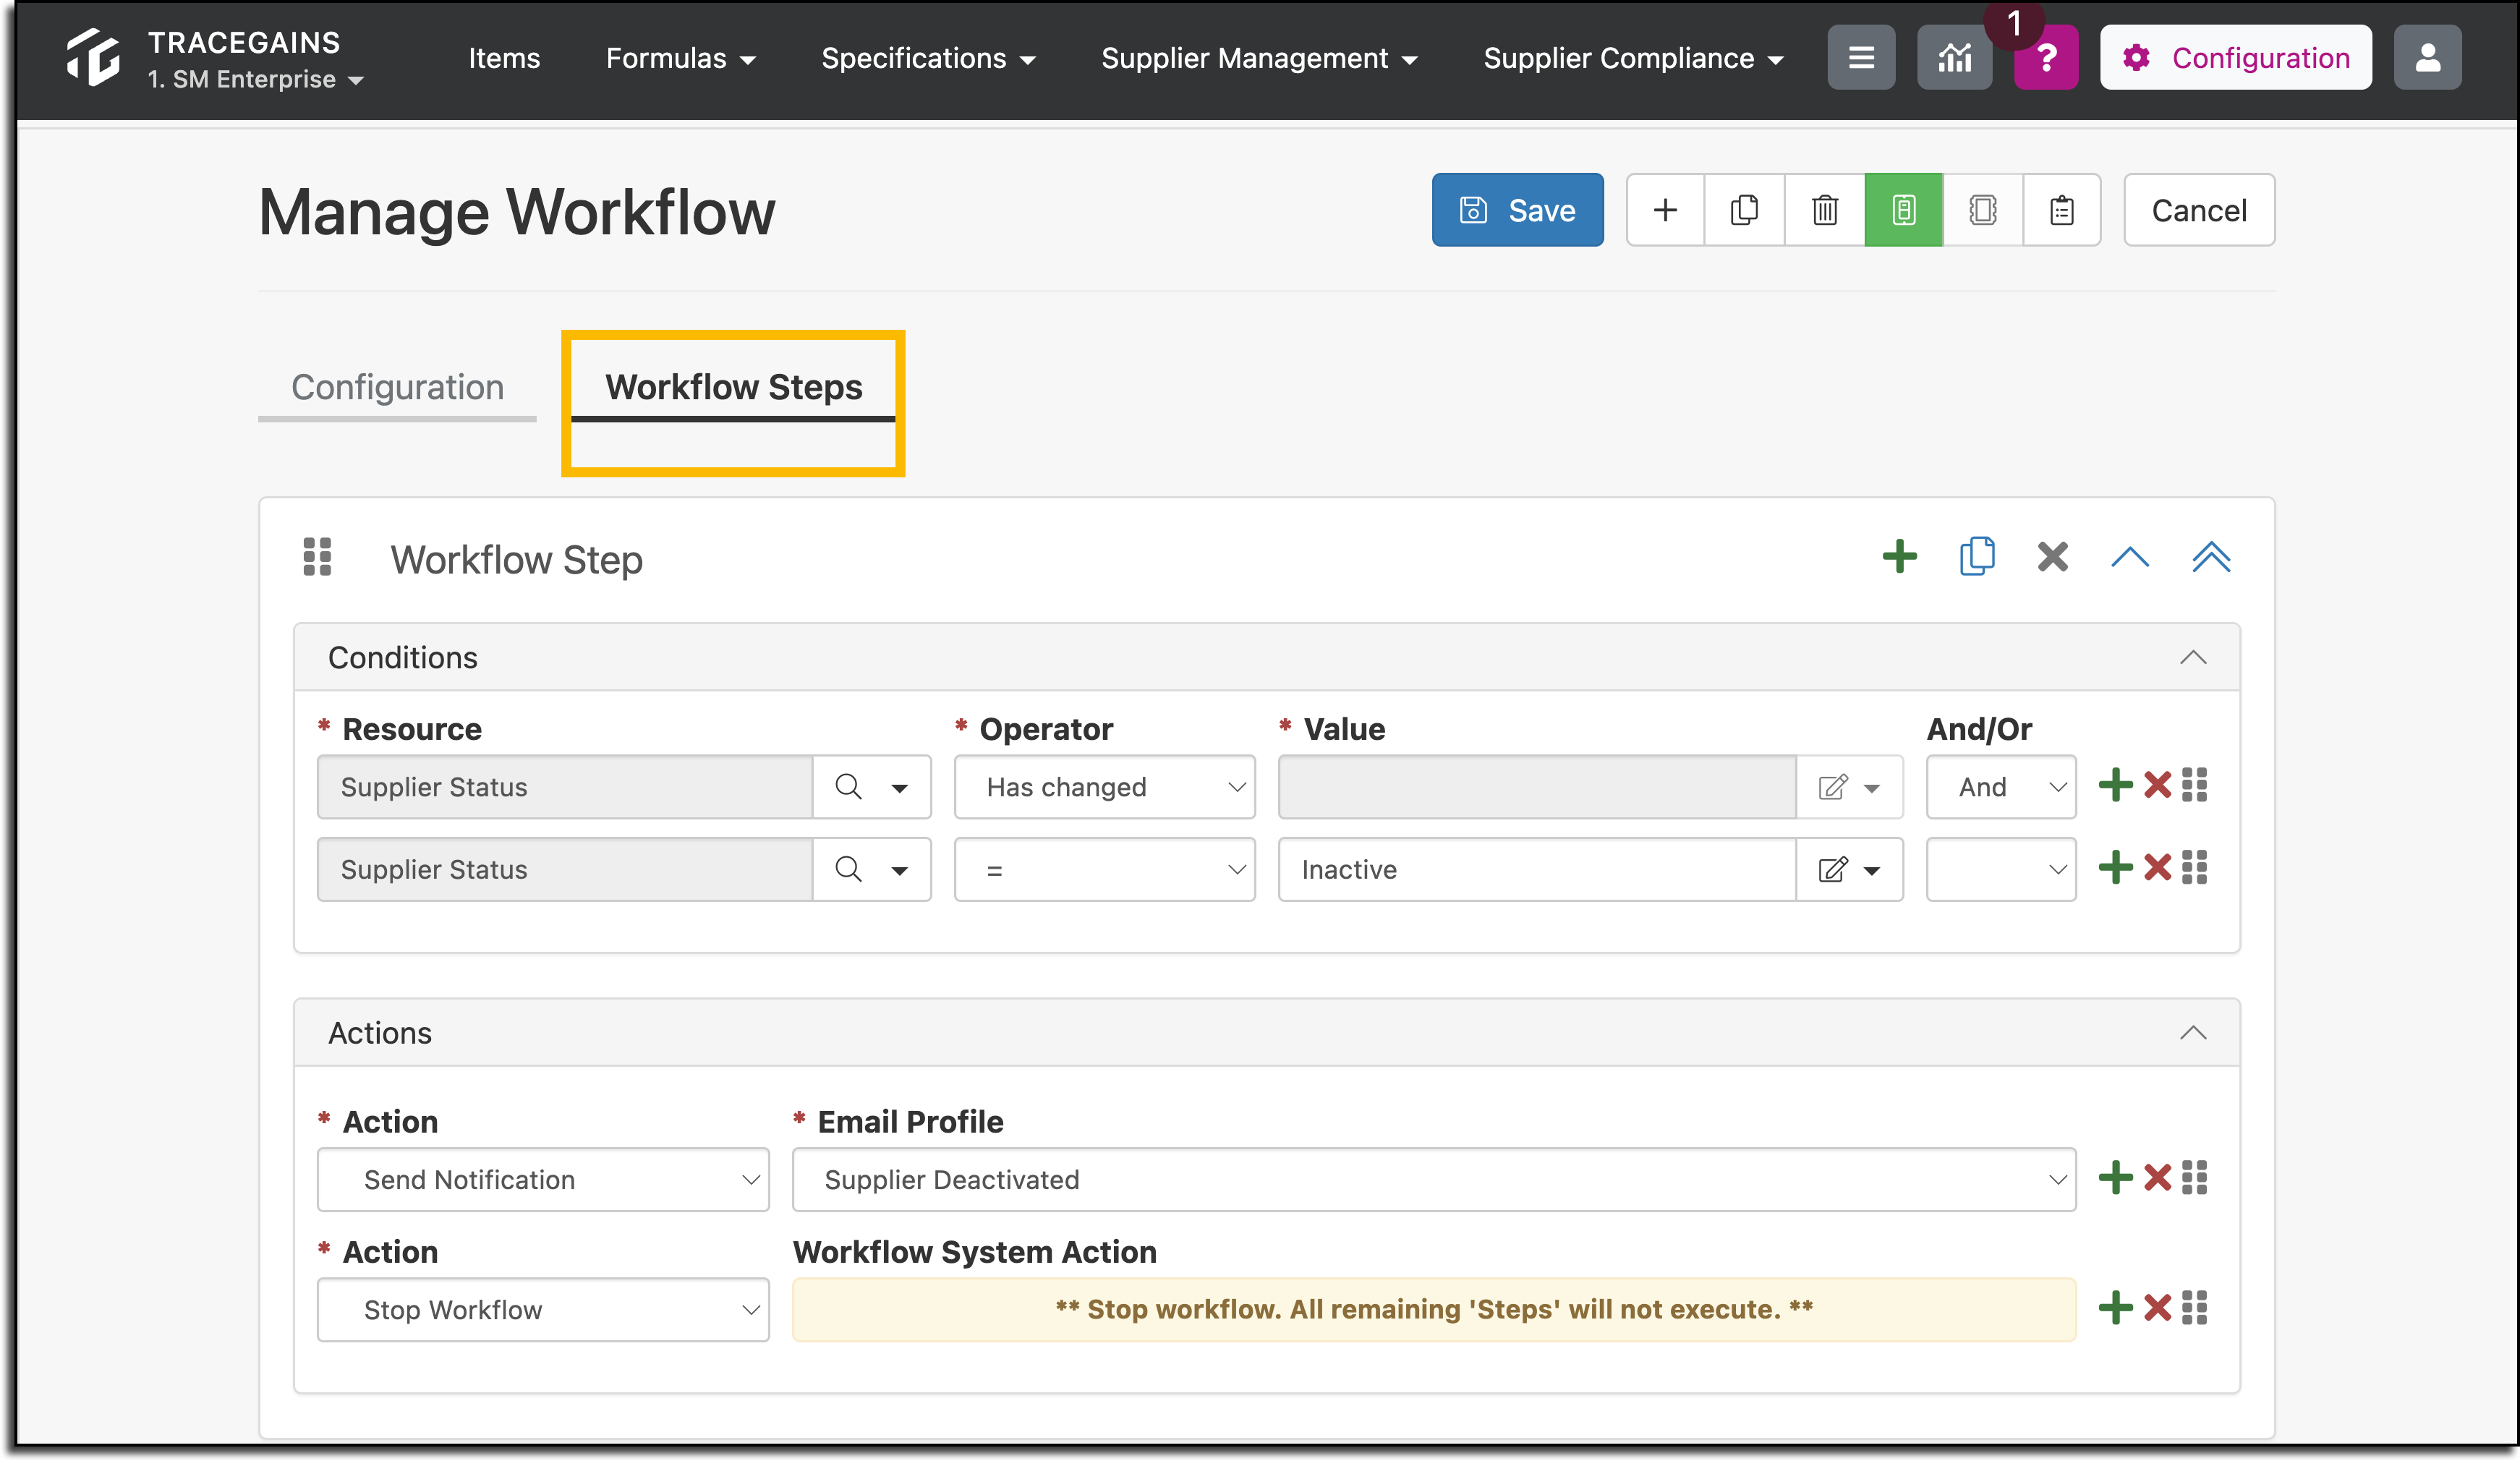Click the plus add workflow toolbar icon
The width and height of the screenshot is (2520, 1461).
point(1665,210)
